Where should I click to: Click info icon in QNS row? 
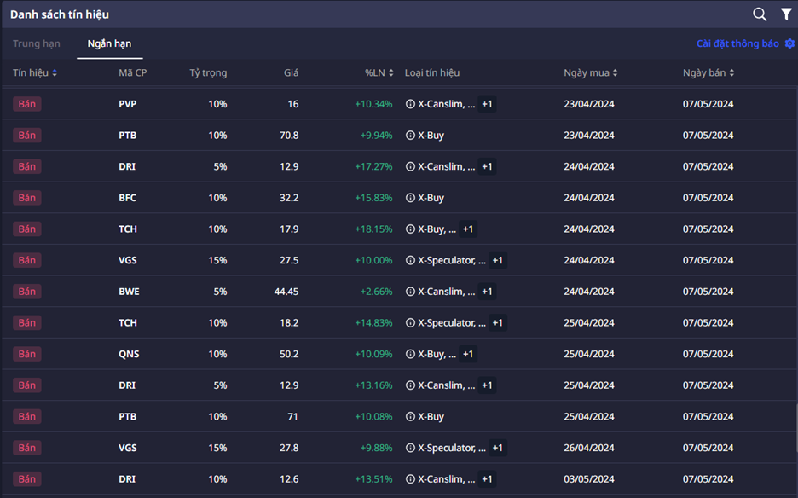click(410, 354)
